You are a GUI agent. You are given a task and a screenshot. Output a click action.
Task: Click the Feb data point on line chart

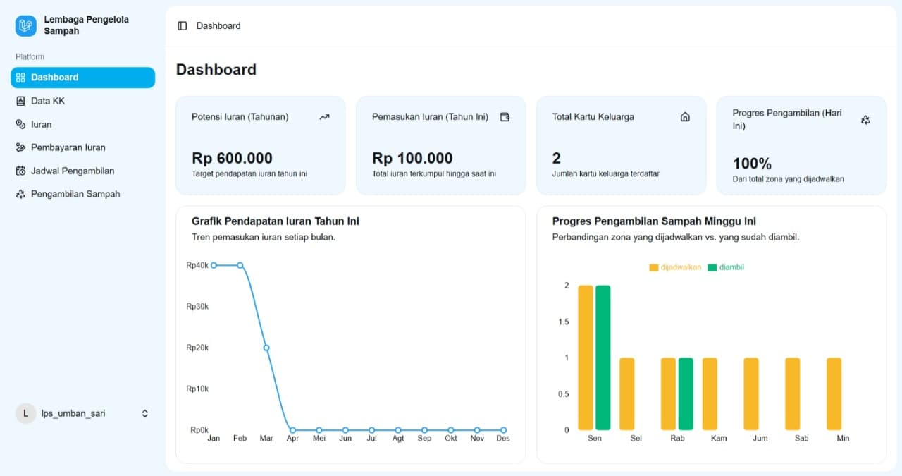pyautogui.click(x=240, y=265)
